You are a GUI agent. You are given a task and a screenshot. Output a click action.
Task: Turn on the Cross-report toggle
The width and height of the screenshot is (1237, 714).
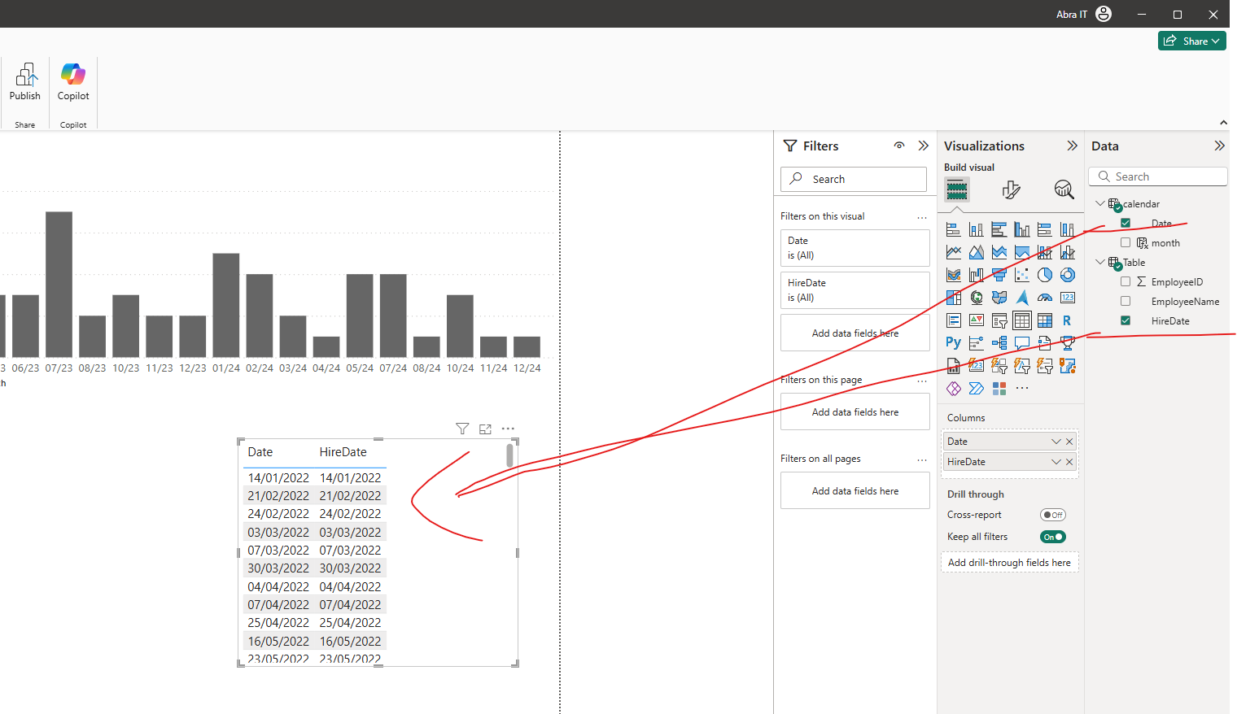1053,515
